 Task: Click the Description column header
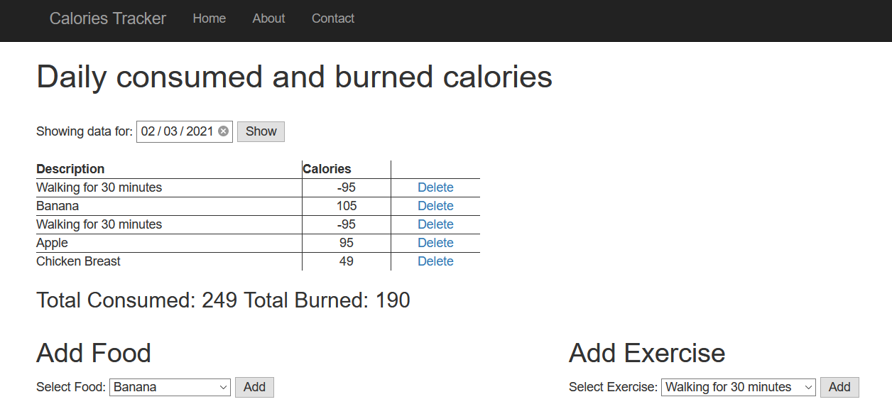[70, 169]
